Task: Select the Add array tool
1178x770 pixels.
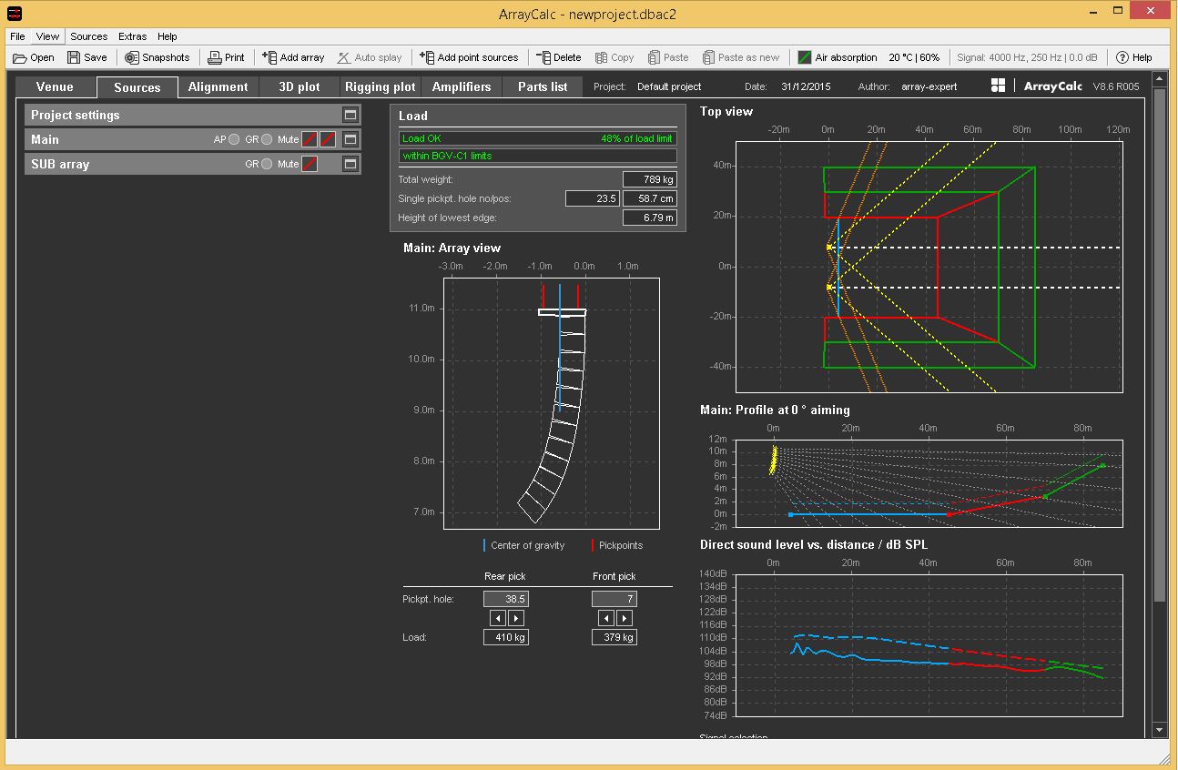Action: [x=292, y=56]
